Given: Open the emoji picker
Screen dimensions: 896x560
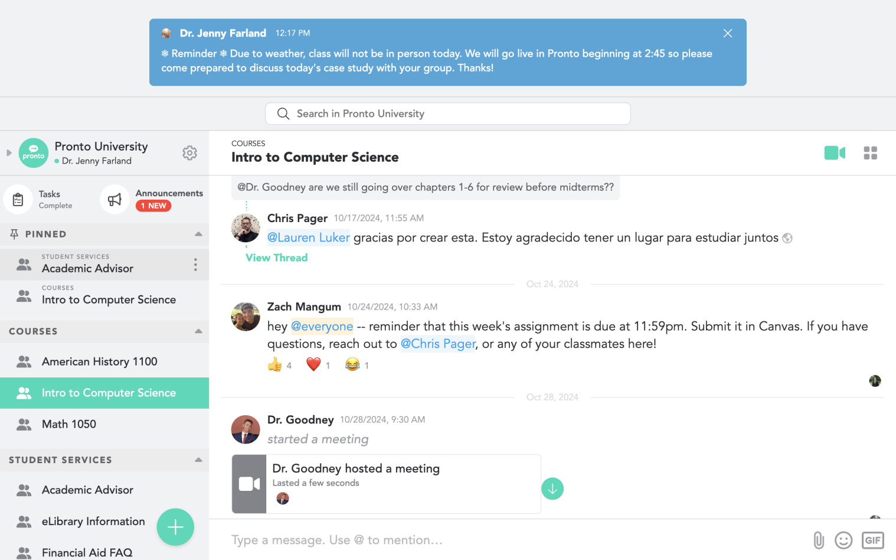Looking at the screenshot, I should coord(843,540).
